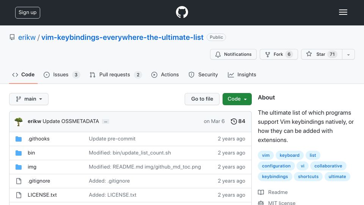This screenshot has height=205, width=364.
Task: View the 84 commits history
Action: pyautogui.click(x=238, y=121)
